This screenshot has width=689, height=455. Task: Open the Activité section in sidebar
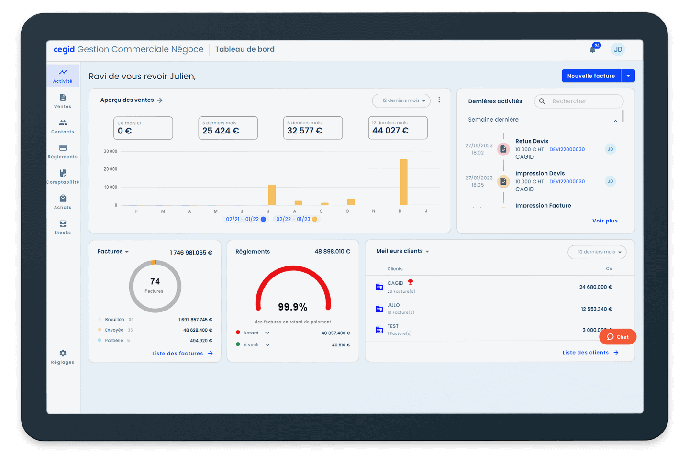63,76
